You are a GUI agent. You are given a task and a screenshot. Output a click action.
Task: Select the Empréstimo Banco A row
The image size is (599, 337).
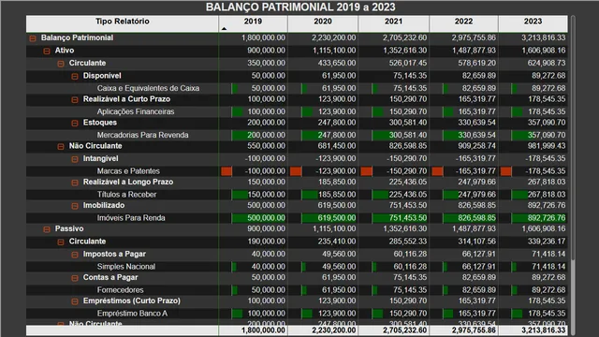tap(297, 314)
